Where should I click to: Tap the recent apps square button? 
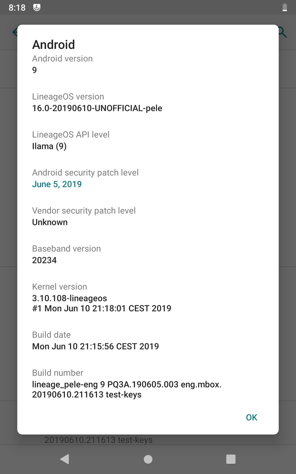[231, 459]
